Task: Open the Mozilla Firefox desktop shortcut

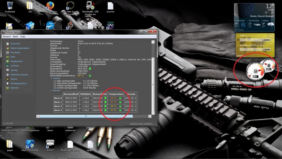Action: click(x=50, y=7)
